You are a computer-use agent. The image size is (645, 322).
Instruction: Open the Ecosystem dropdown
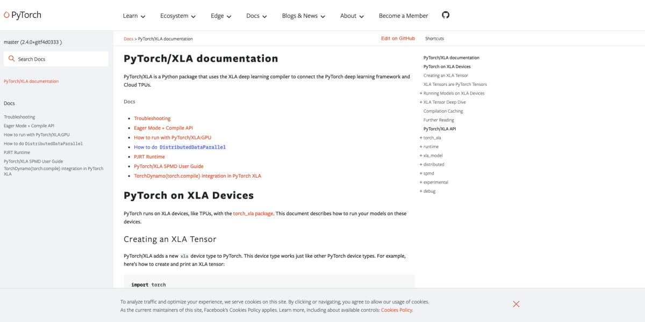click(x=177, y=16)
